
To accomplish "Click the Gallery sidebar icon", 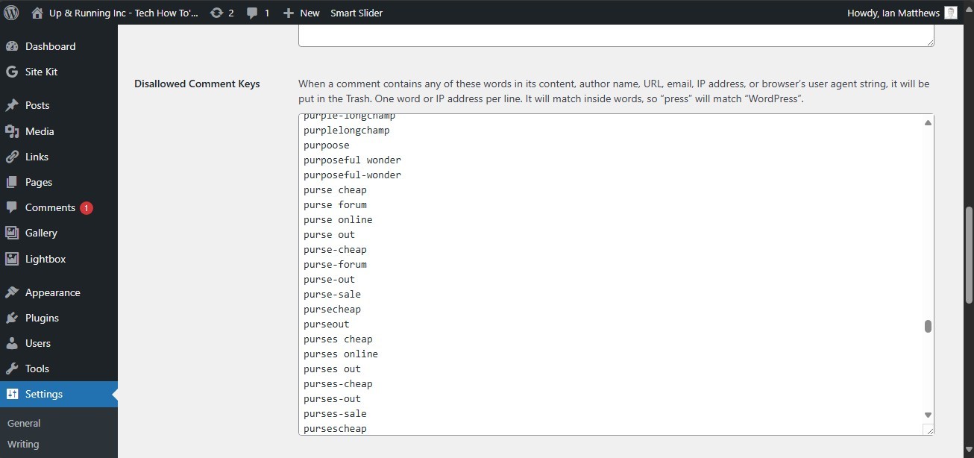I will [x=13, y=233].
